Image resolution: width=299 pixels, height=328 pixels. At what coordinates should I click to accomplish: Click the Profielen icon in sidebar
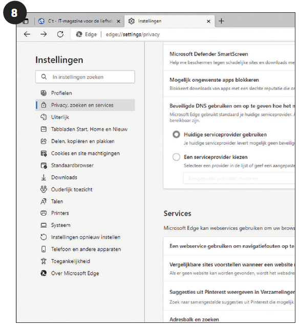(x=44, y=93)
